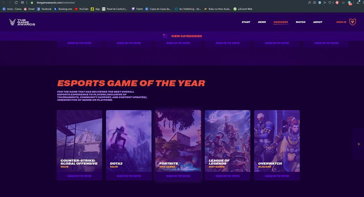Select the League of Legends nominee card

(227, 141)
